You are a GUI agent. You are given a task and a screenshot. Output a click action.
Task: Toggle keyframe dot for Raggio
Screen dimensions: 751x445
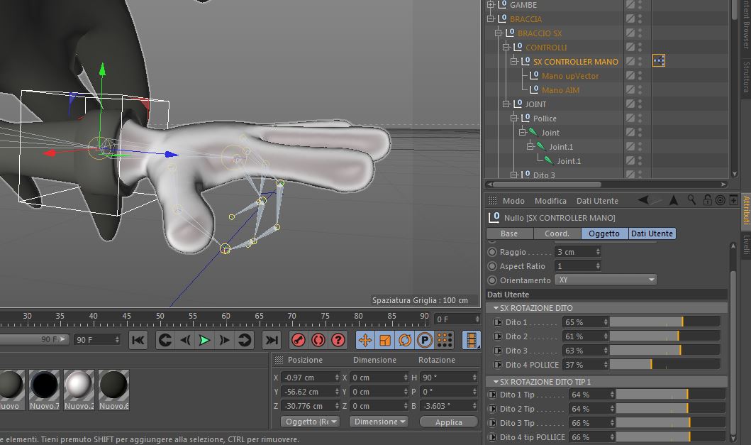click(x=492, y=252)
